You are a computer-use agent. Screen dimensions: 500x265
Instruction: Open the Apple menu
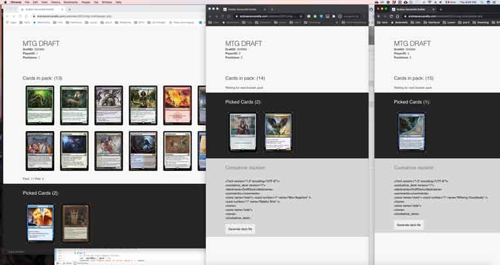pyautogui.click(x=5, y=2)
